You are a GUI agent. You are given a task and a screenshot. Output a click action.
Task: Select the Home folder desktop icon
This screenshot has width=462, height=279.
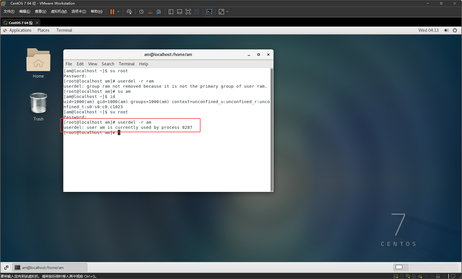[38, 63]
